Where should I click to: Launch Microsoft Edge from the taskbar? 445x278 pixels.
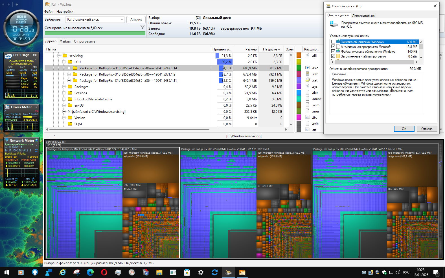[90, 272]
